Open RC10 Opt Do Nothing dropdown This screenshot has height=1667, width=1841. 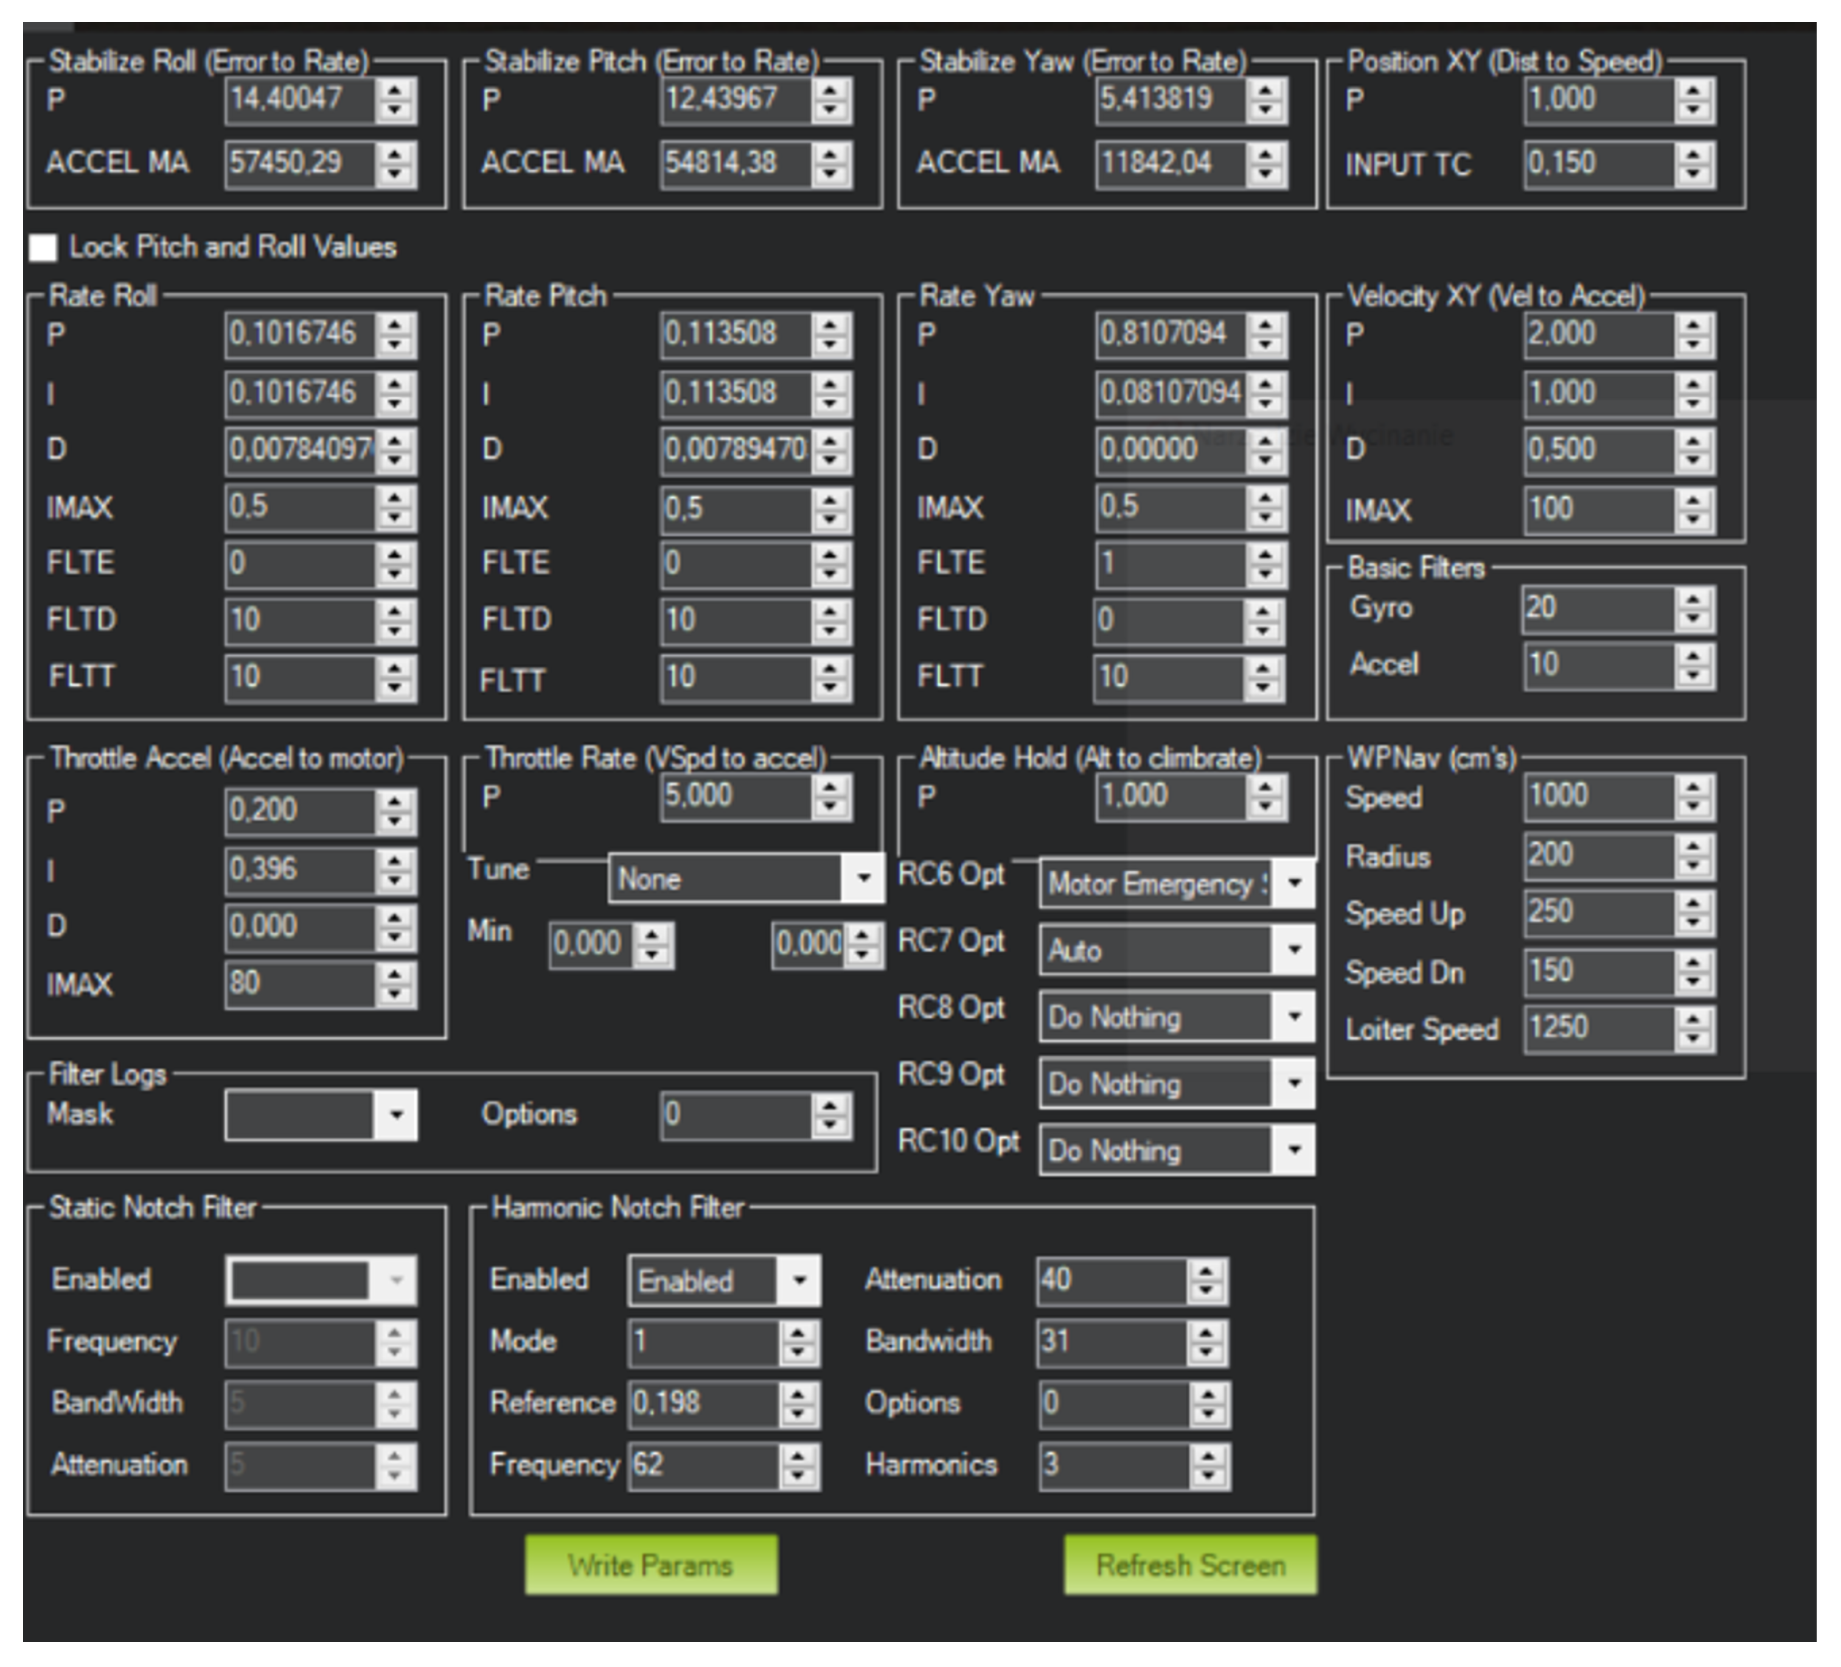(1294, 1150)
